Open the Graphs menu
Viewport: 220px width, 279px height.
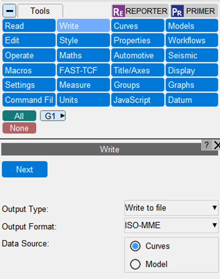(192, 85)
